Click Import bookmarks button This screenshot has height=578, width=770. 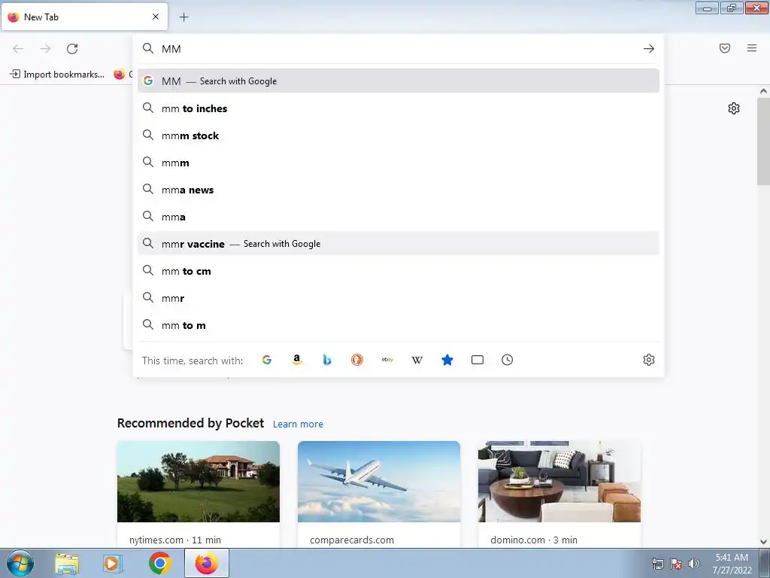click(x=57, y=75)
